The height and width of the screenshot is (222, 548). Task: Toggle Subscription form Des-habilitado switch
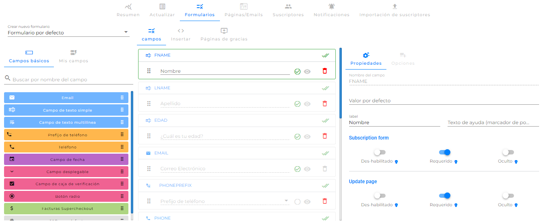380,152
